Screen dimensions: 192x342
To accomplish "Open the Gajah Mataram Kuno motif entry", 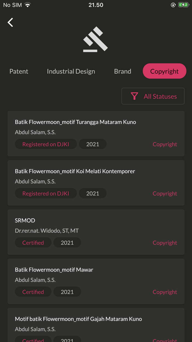I will click(78, 319).
